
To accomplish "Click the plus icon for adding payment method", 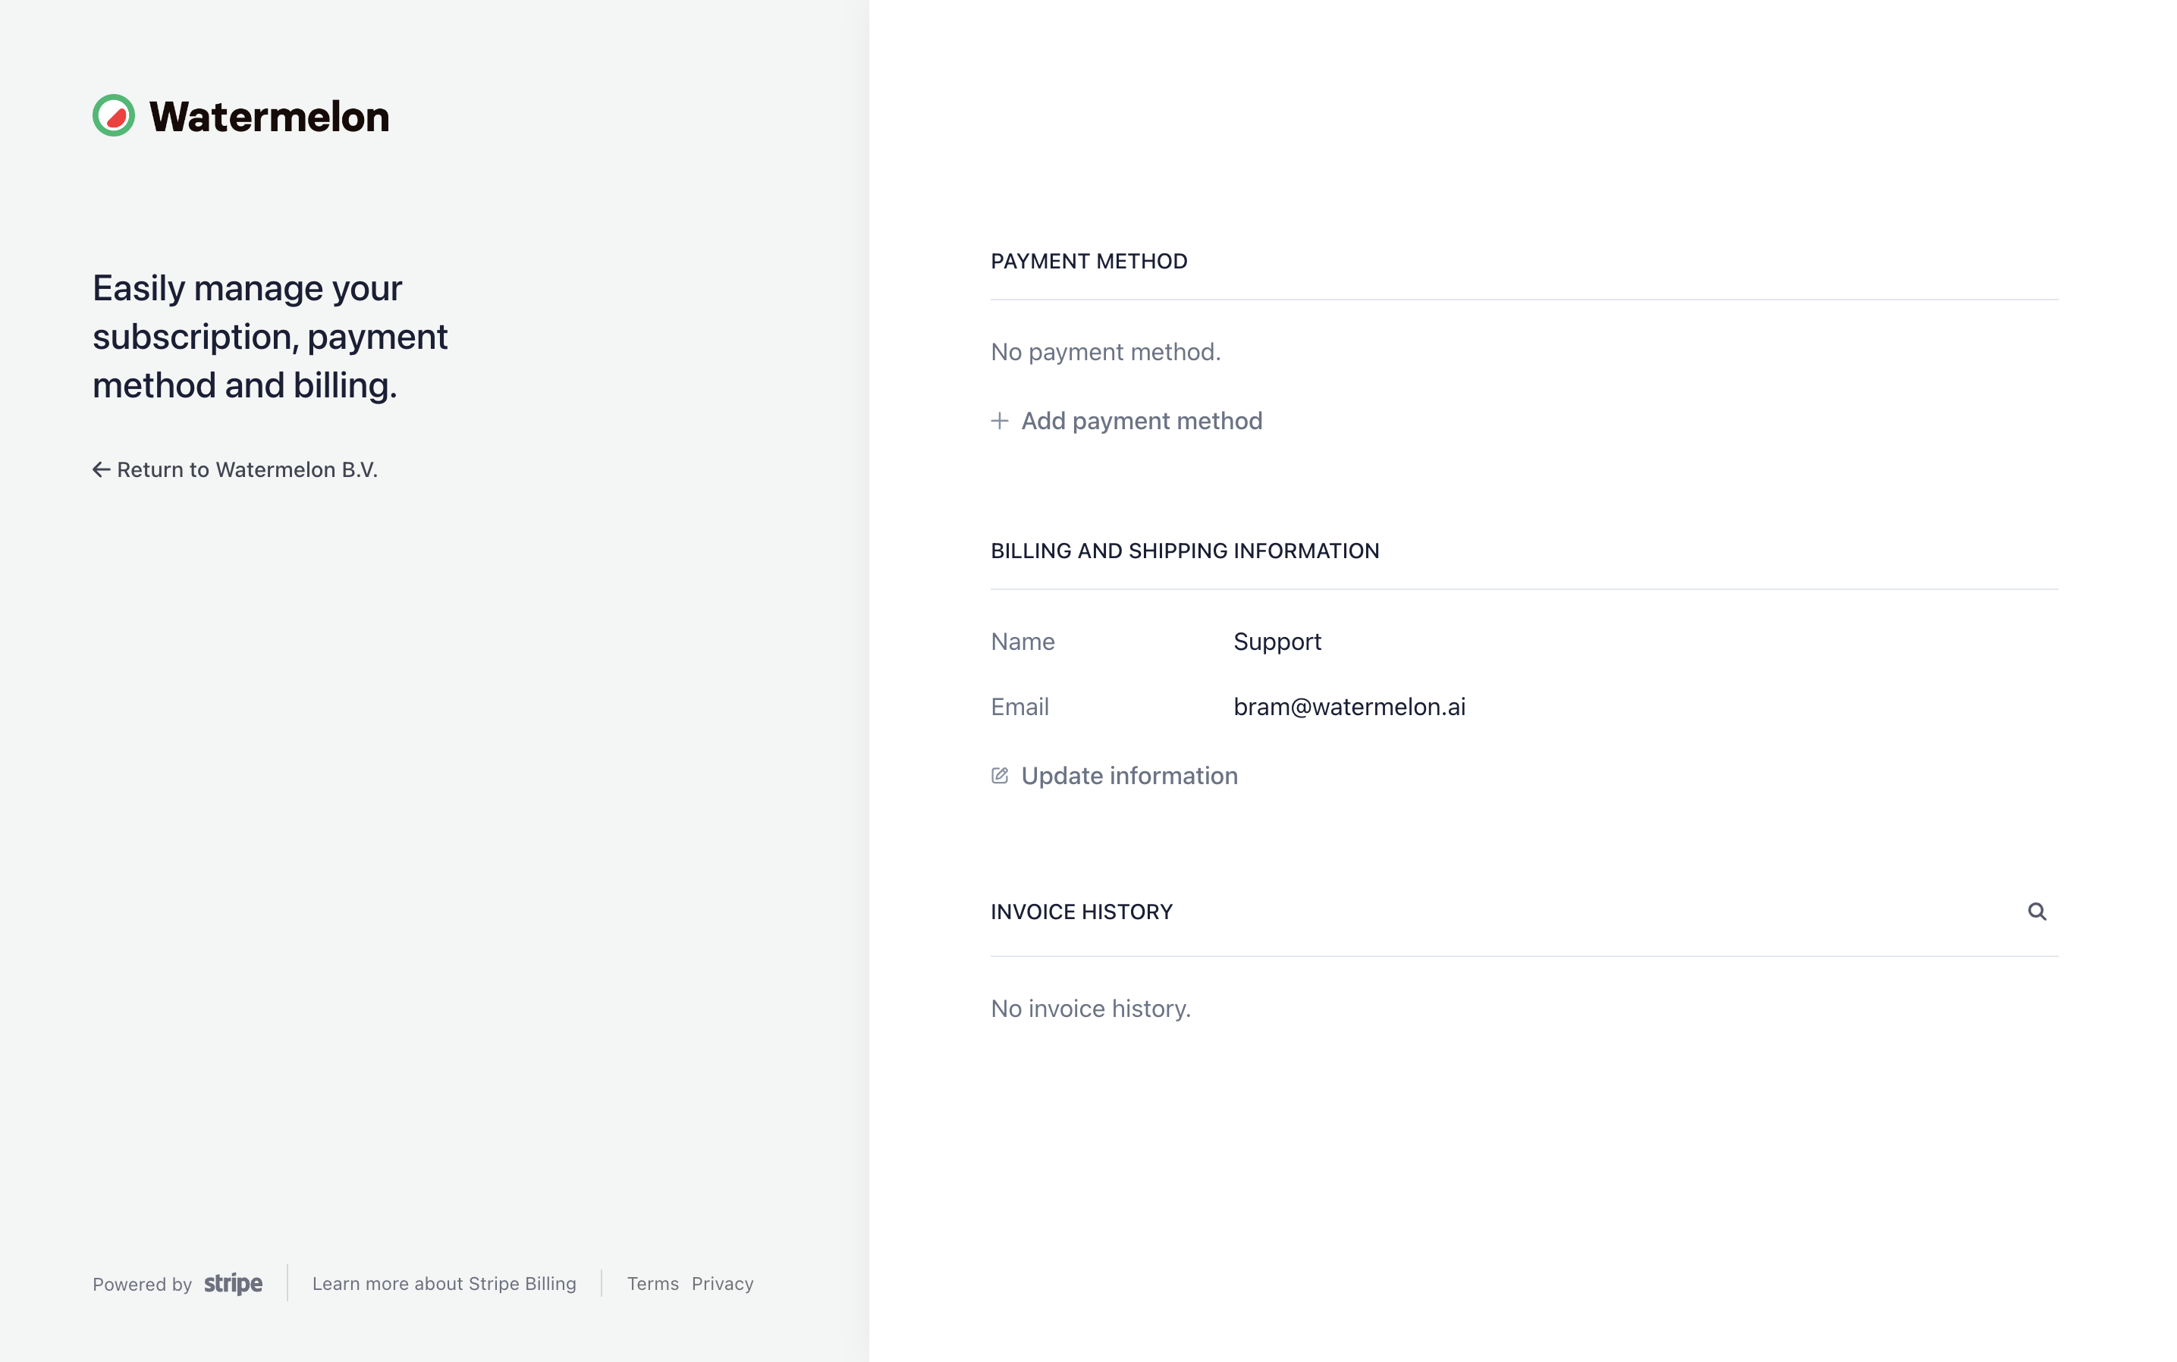I will click(999, 421).
